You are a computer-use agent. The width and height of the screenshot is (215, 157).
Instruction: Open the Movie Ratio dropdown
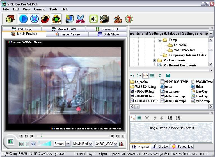point(90,144)
